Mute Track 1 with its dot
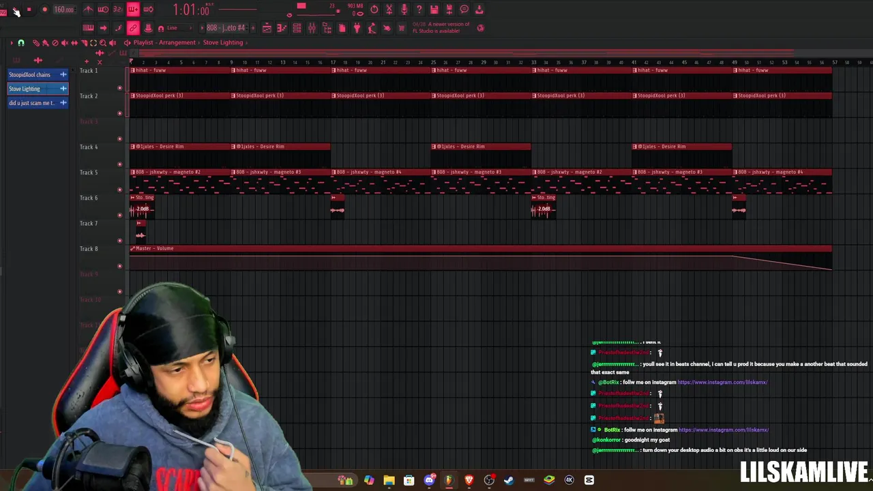Image resolution: width=873 pixels, height=491 pixels. point(120,88)
